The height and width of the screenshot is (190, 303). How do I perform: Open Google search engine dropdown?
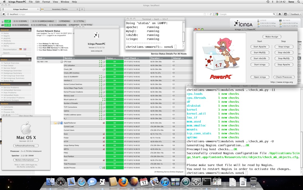point(217,14)
